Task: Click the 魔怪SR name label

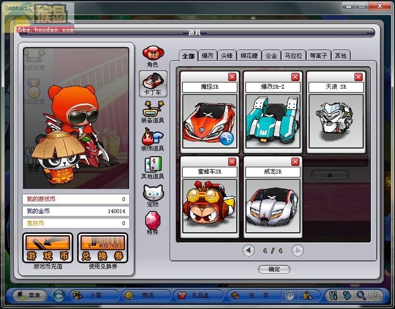Action: (210, 87)
